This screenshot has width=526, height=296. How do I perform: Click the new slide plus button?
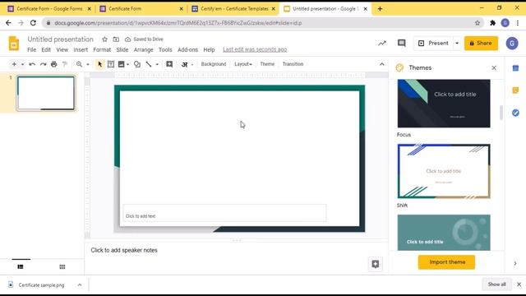[x=14, y=64]
